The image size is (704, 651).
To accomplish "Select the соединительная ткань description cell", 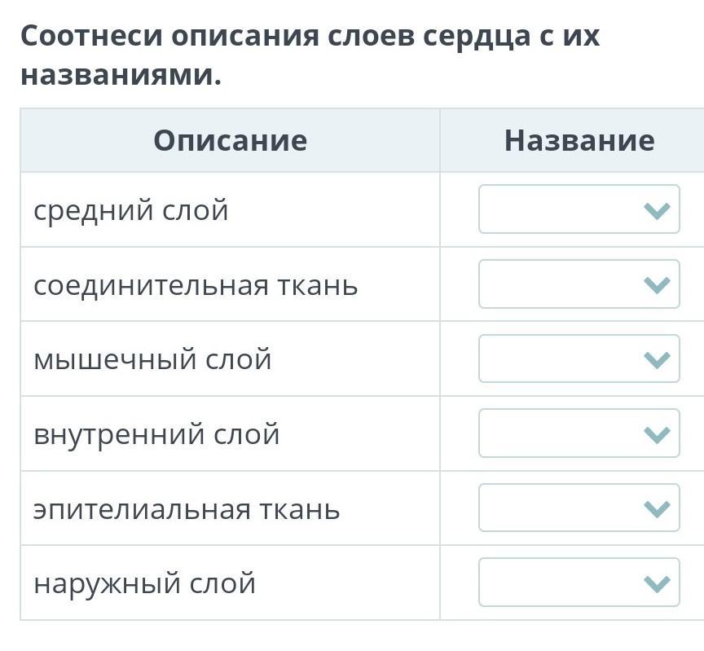I will click(x=196, y=285).
